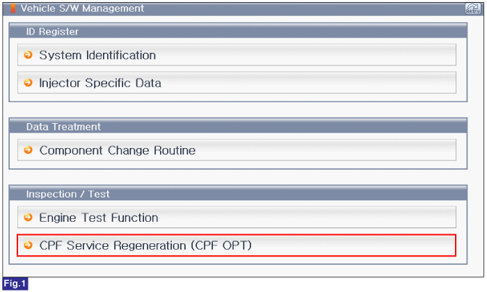This screenshot has height=292, width=487.
Task: Click the orange arrow beside Injector Specific Data
Action: pos(29,83)
